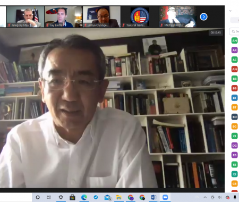Show next page of video thumbnails

click(x=203, y=17)
